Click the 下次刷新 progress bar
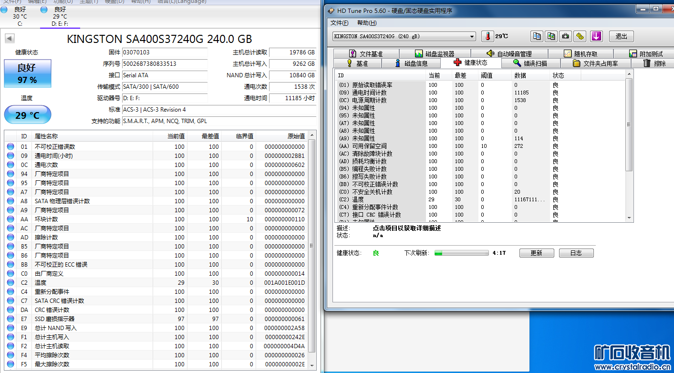 pos(461,253)
